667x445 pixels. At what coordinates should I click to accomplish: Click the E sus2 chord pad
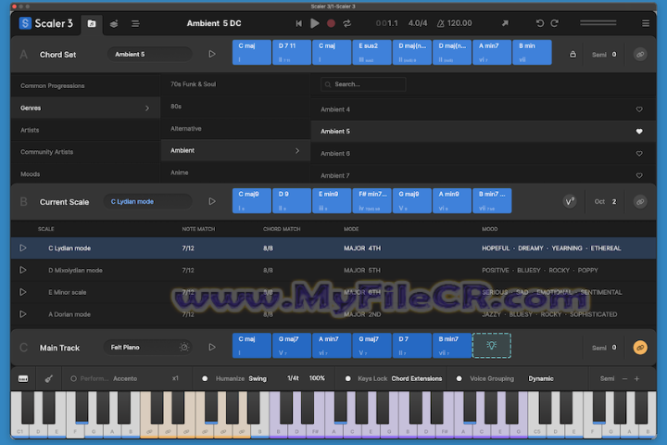pos(371,52)
